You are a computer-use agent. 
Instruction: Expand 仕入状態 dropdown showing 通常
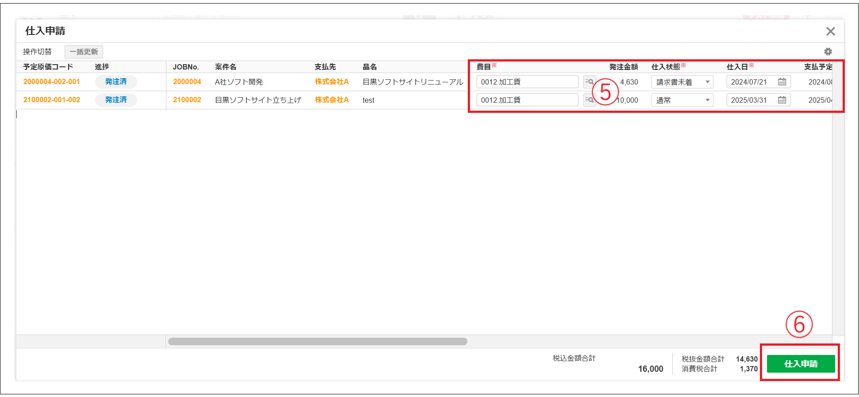click(x=682, y=100)
